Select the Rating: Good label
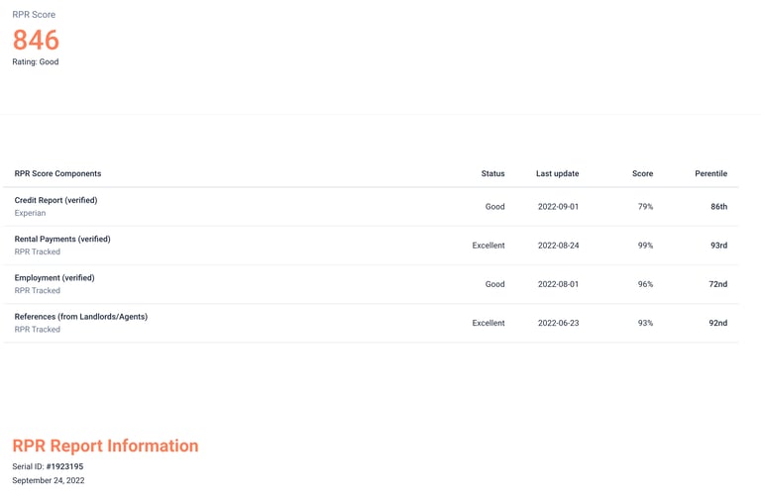The width and height of the screenshot is (761, 498). point(36,62)
